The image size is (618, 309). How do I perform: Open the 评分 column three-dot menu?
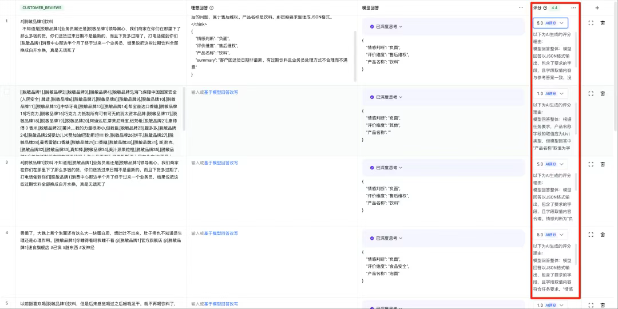[573, 8]
